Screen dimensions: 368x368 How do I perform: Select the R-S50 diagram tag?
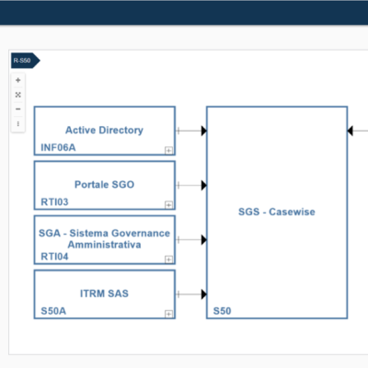point(26,61)
